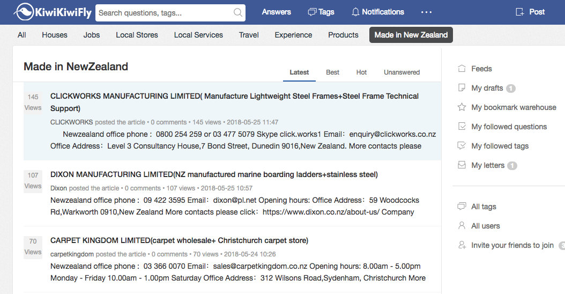Click the My drafts count badge
This screenshot has height=294, width=565.
pyautogui.click(x=511, y=89)
